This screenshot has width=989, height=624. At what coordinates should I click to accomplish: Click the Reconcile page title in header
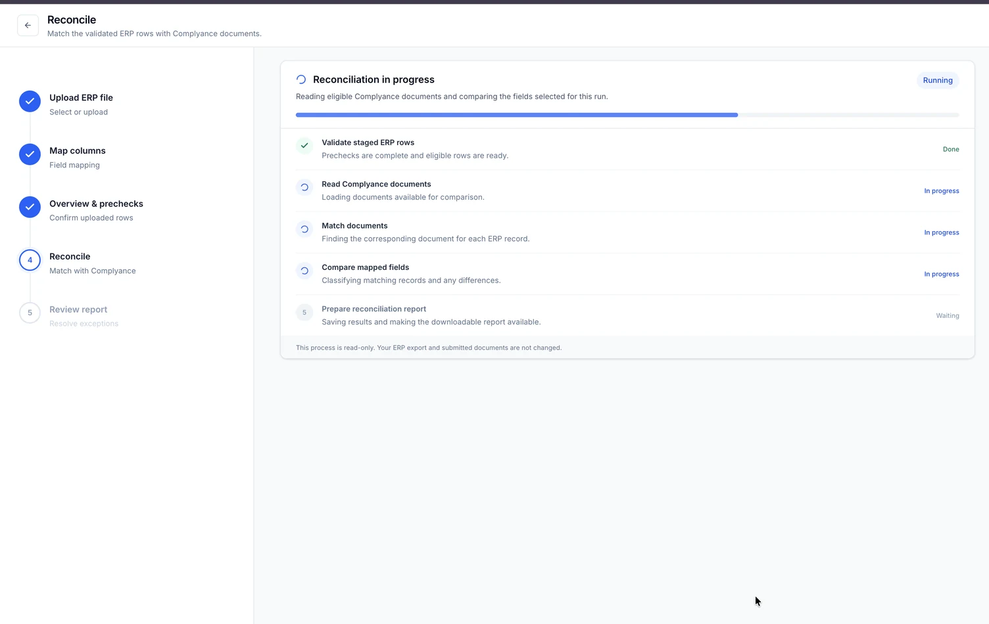click(72, 20)
